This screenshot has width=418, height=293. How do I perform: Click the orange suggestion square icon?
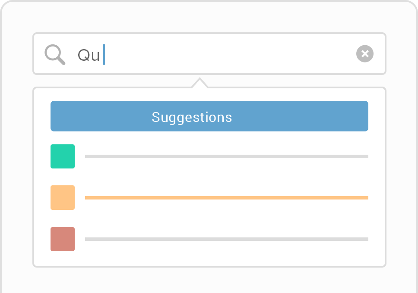pyautogui.click(x=63, y=197)
